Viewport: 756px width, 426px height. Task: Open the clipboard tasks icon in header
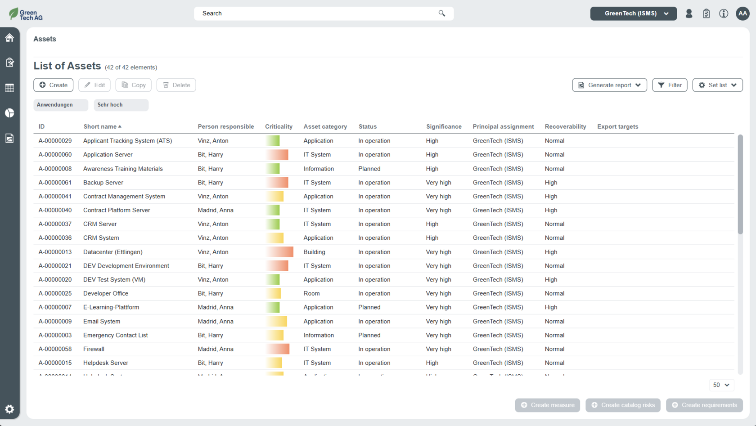point(706,13)
